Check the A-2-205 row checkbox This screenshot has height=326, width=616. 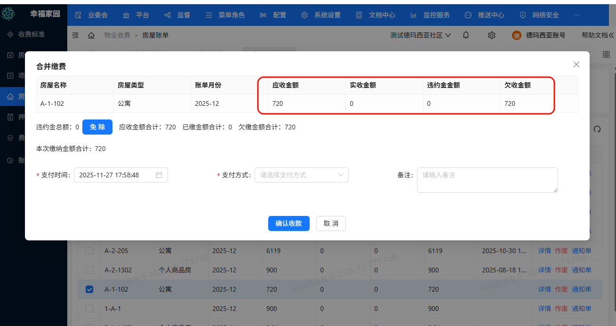[89, 251]
